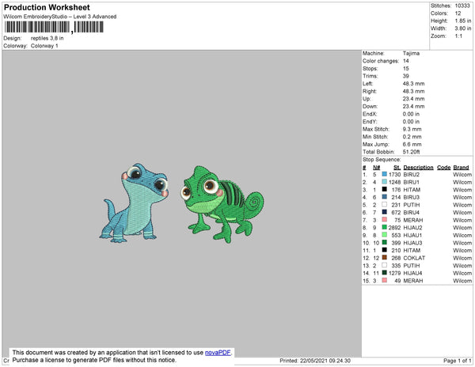Select the 'Colorway 1' value

44,46
